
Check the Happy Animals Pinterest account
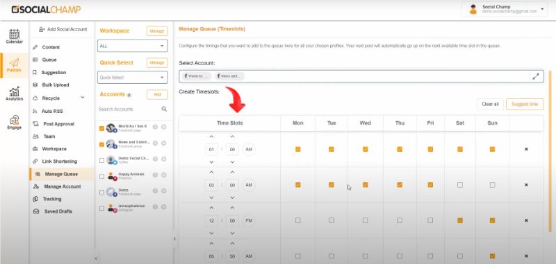[x=101, y=177]
